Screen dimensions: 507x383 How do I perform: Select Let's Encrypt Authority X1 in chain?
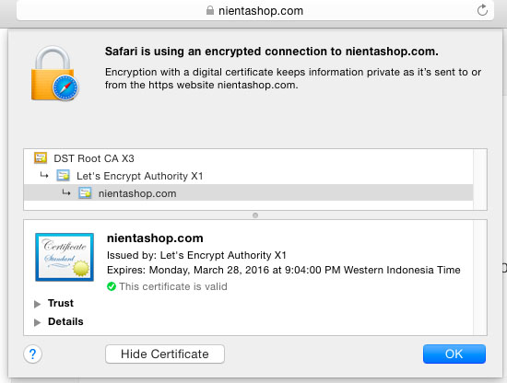click(x=248, y=176)
